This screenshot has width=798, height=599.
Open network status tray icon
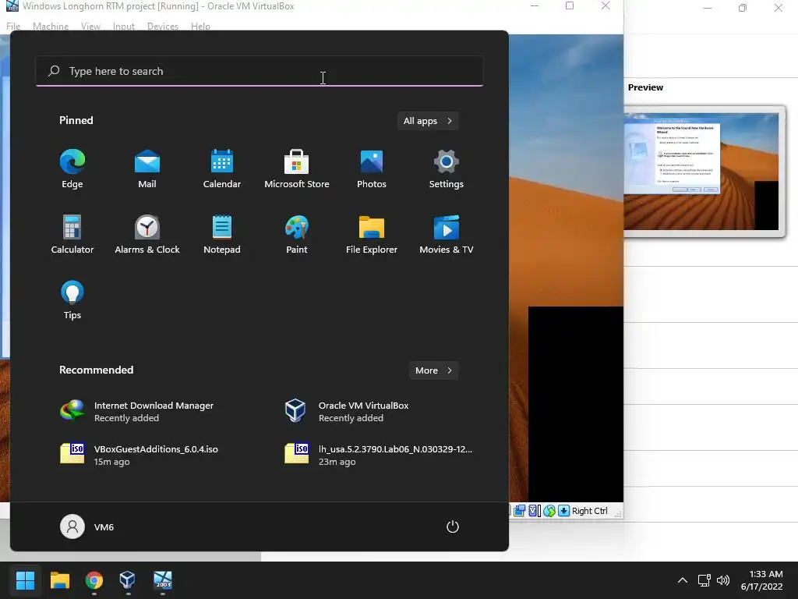pyautogui.click(x=704, y=580)
